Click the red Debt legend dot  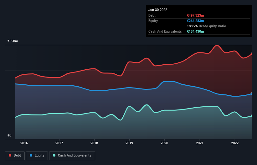click(x=10, y=155)
